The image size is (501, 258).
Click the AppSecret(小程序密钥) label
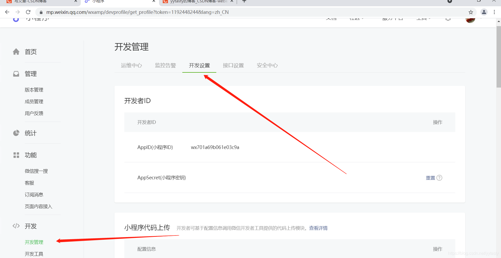click(161, 178)
